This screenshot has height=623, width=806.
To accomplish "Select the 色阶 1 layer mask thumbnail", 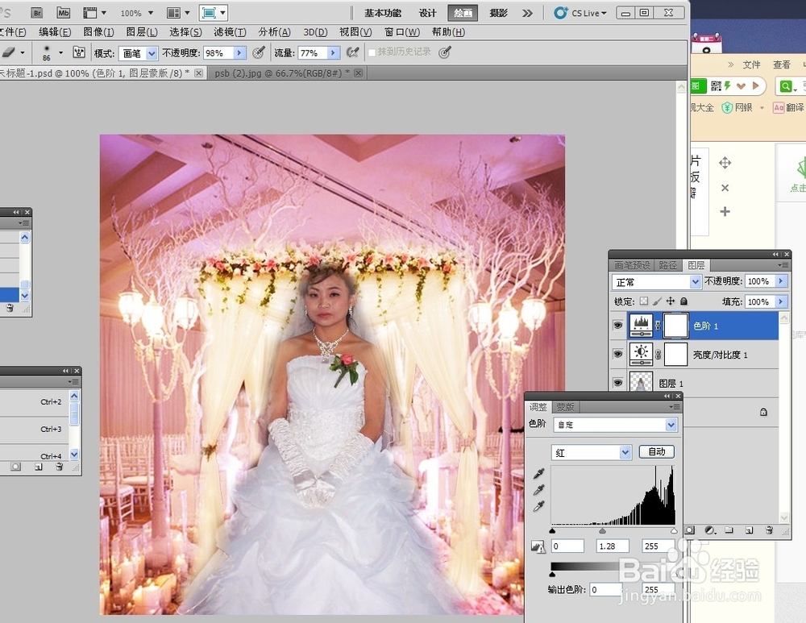I will (x=675, y=326).
